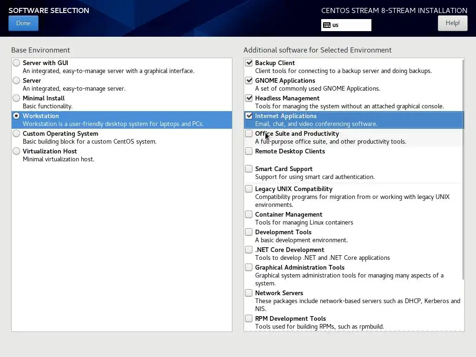Uncheck the Backup Client checkbox
The height and width of the screenshot is (357, 476).
[249, 63]
